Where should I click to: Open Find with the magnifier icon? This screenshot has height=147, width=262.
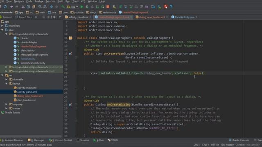point(40,7)
